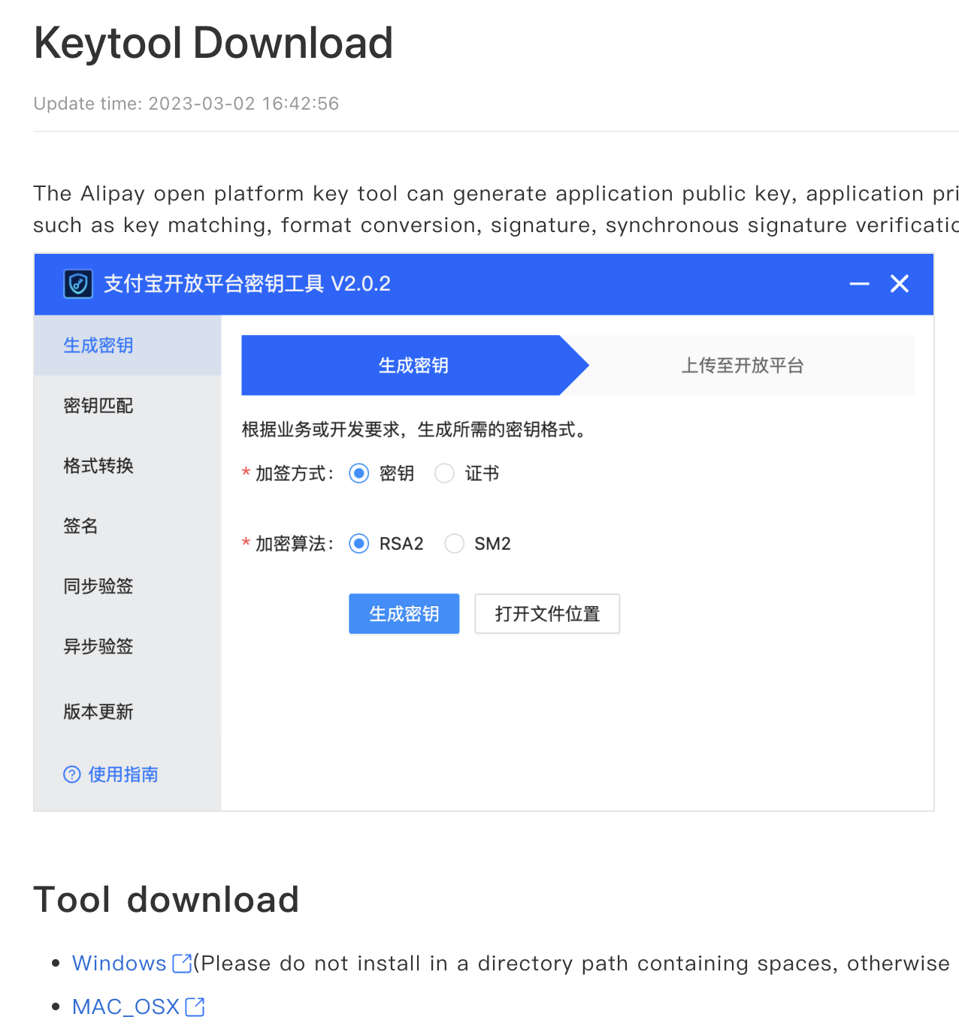Screen dimensions: 959x1029
Task: Open the 密钥匹配 sidebar item
Action: tap(128, 406)
